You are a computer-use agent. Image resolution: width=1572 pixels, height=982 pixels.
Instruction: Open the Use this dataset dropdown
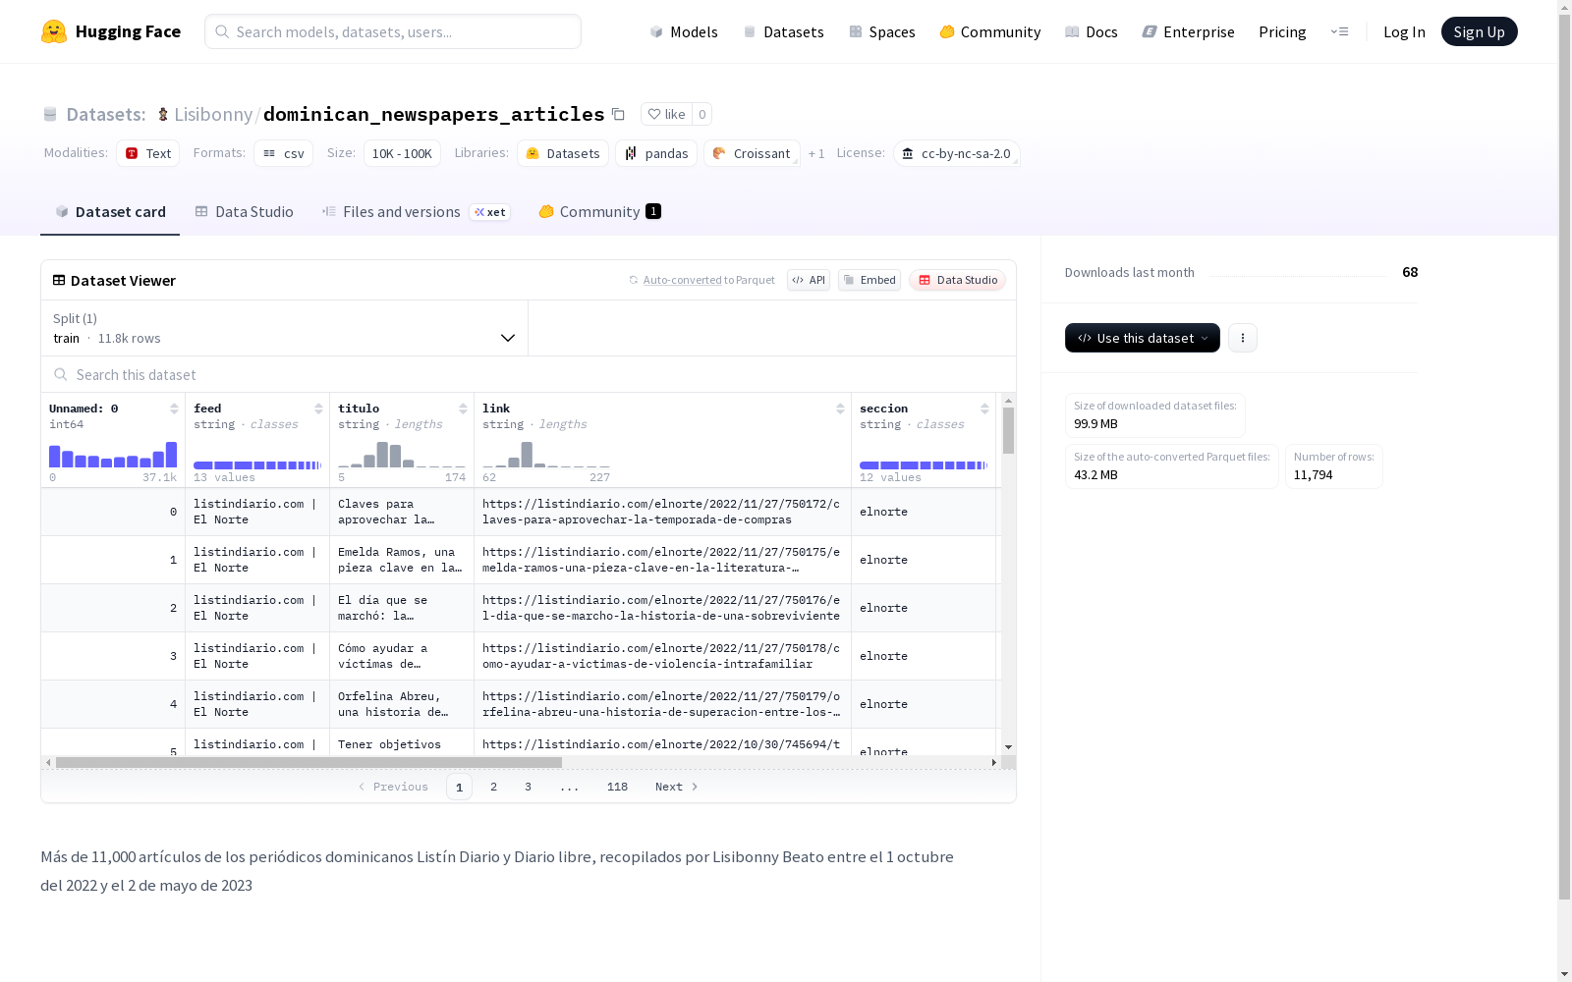(1143, 338)
